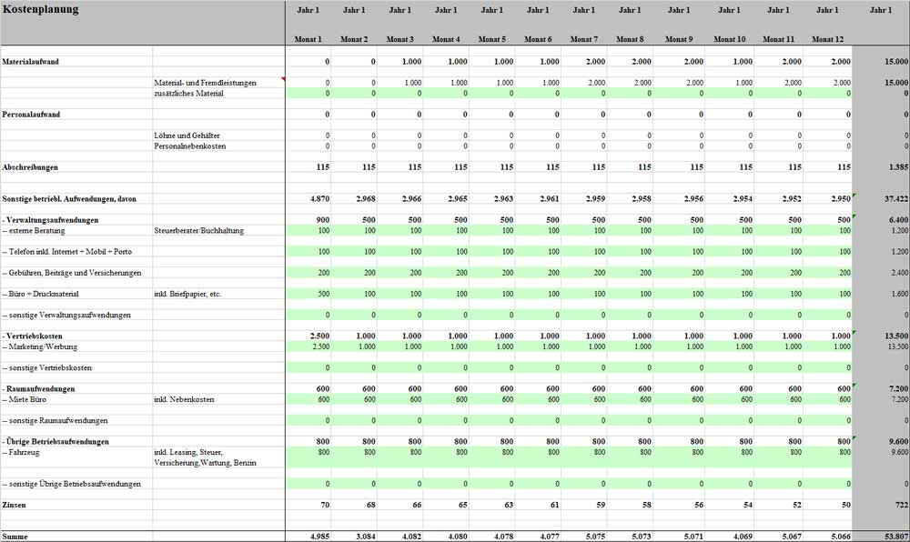Click the 'sonstige Raumaufwendungen' row label
The width and height of the screenshot is (910, 542).
click(x=55, y=421)
